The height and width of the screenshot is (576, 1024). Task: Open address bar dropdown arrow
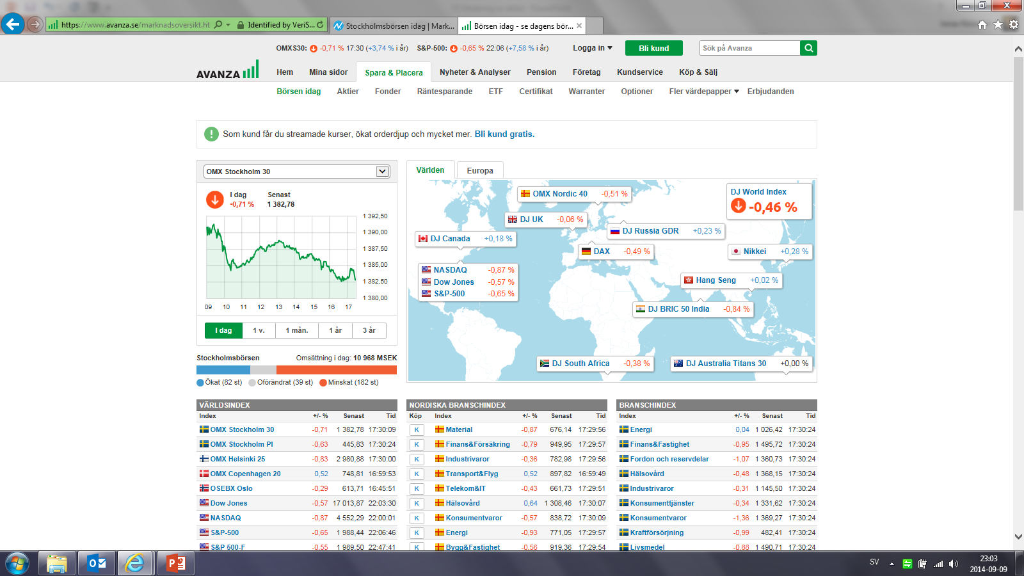[x=228, y=25]
